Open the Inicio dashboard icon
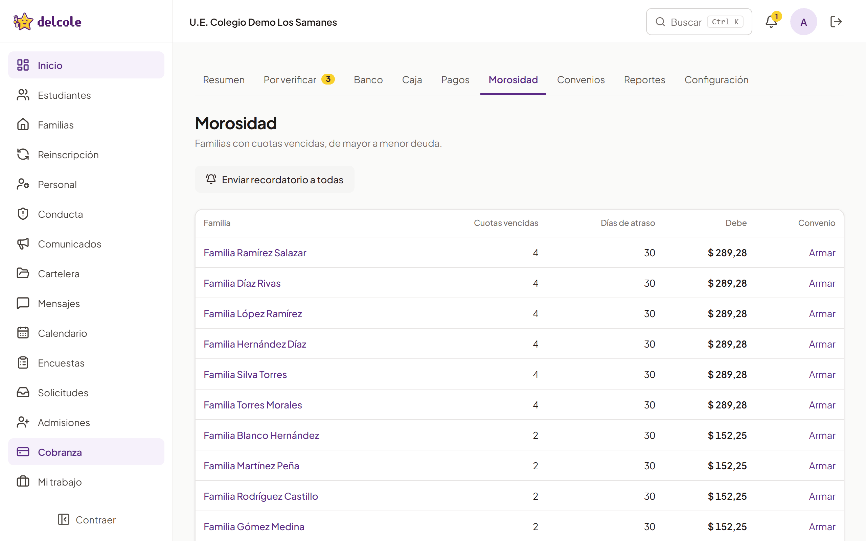The width and height of the screenshot is (866, 541). 23,65
